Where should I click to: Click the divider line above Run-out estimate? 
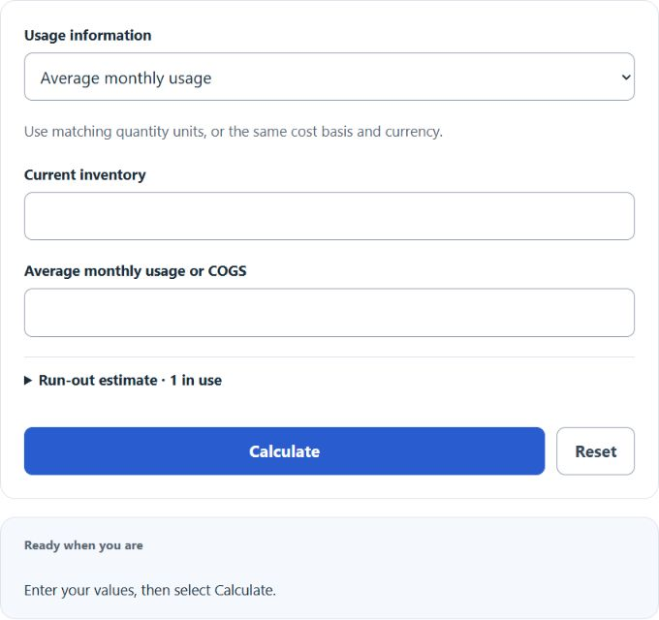[x=329, y=357]
